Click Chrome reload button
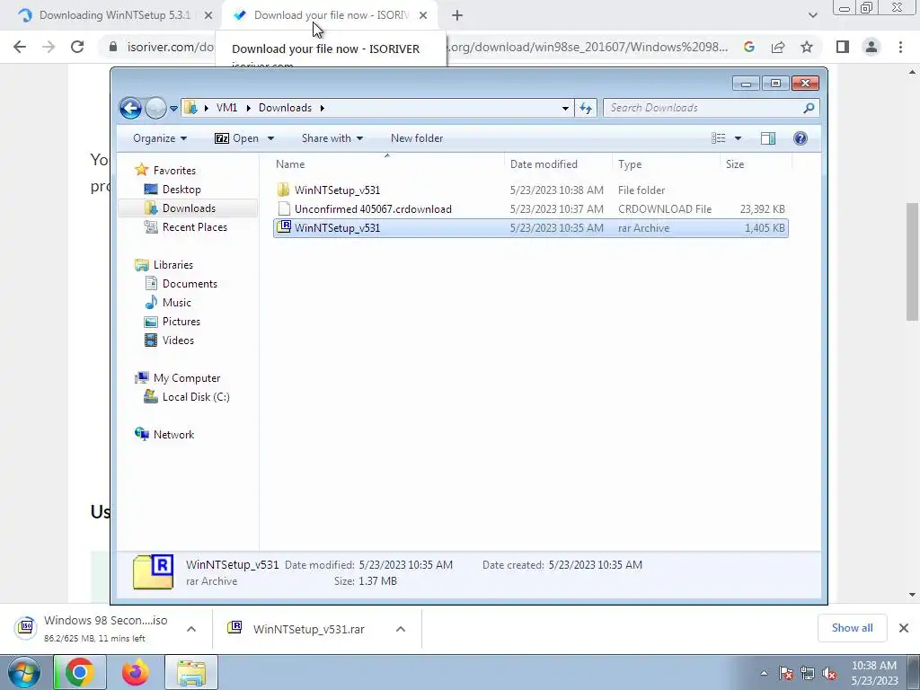Screen dimensions: 920x690 click(77, 47)
